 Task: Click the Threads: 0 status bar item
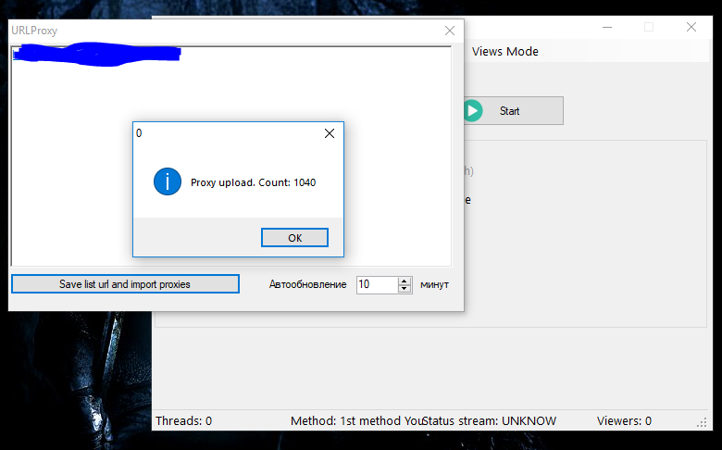point(183,420)
